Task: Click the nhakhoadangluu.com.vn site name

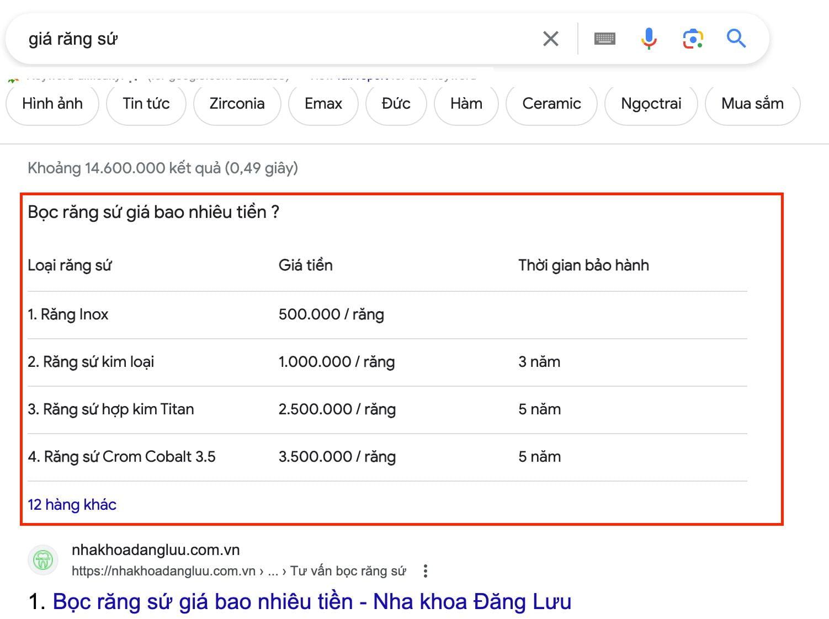Action: 156,550
